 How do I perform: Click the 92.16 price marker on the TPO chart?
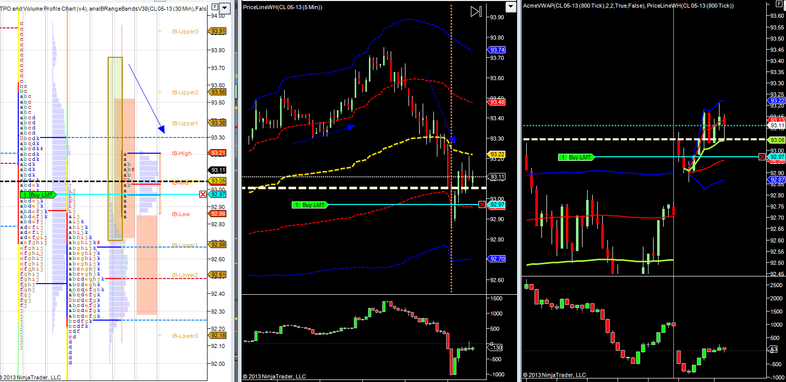point(218,335)
